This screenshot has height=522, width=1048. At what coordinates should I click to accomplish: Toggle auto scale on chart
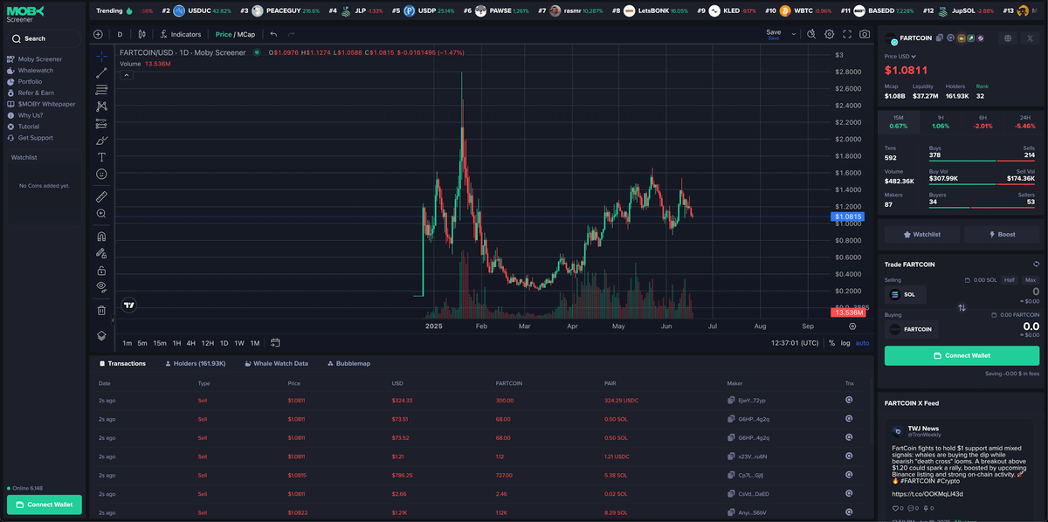point(862,343)
